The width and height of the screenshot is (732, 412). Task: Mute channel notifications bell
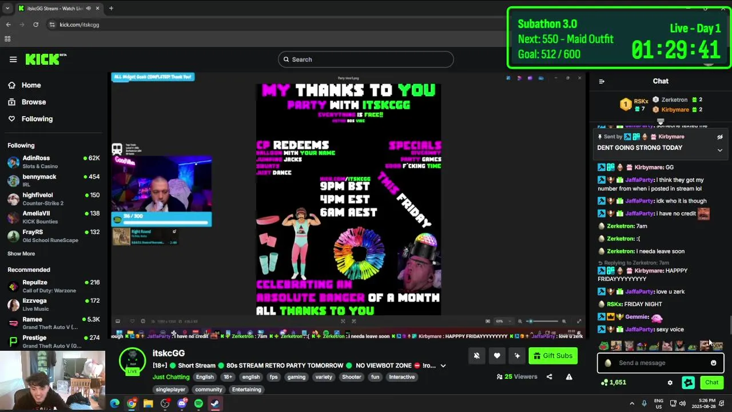tap(477, 356)
